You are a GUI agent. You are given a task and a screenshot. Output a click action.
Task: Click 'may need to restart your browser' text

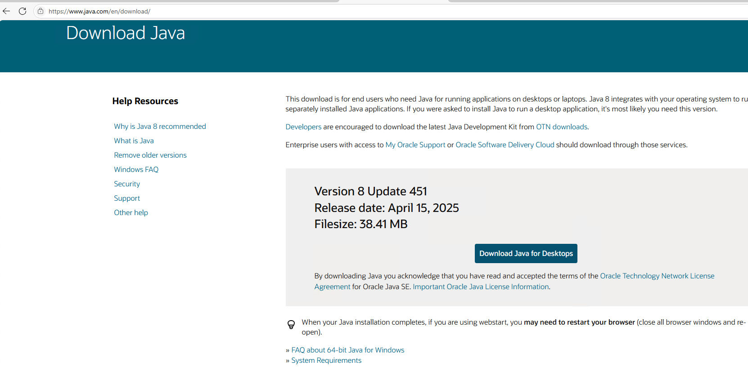point(580,322)
